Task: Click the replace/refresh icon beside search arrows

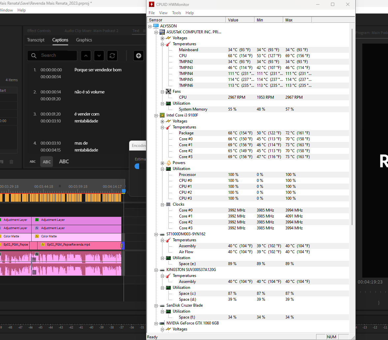Action: [x=112, y=56]
